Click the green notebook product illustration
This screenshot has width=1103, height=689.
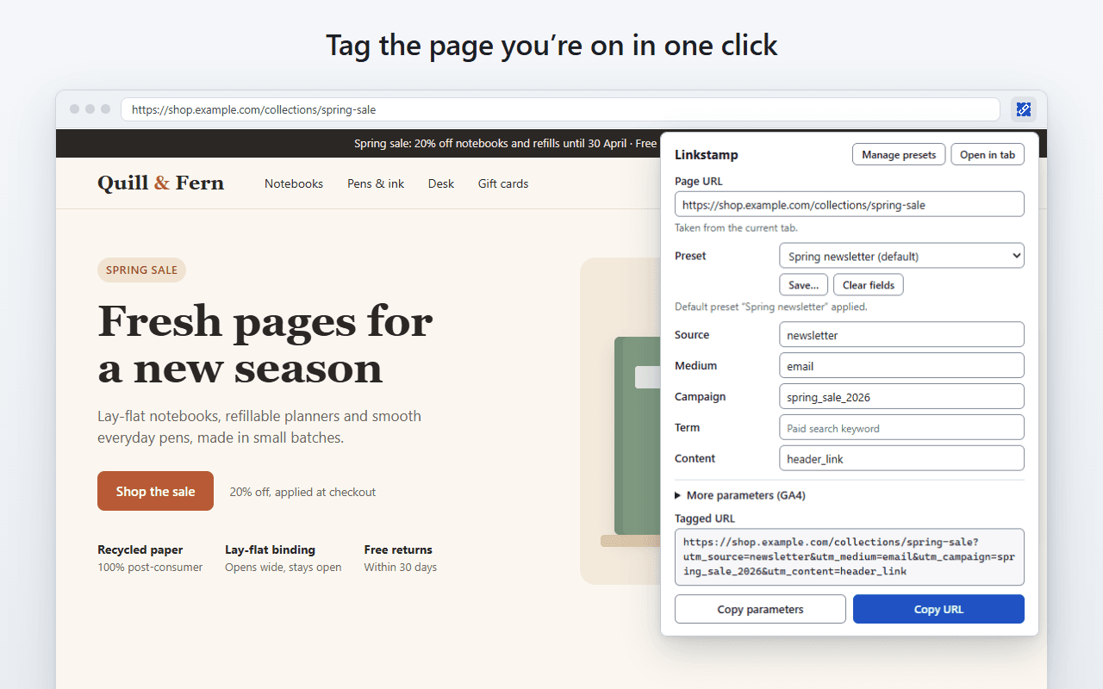638,436
